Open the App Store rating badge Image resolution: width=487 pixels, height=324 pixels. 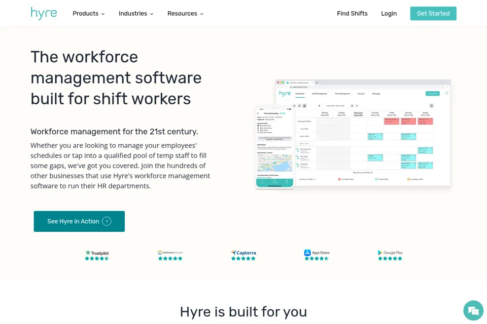click(x=317, y=255)
